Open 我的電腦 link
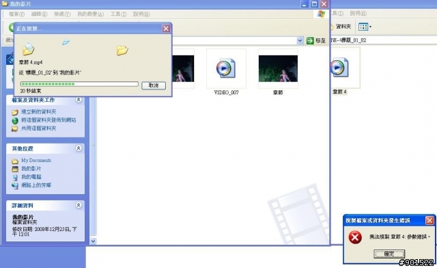Image resolution: width=437 pixels, height=268 pixels. [31, 176]
